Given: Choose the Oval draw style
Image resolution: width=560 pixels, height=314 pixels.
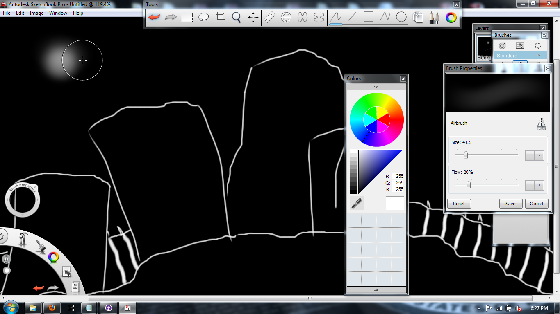Looking at the screenshot, I should [401, 17].
